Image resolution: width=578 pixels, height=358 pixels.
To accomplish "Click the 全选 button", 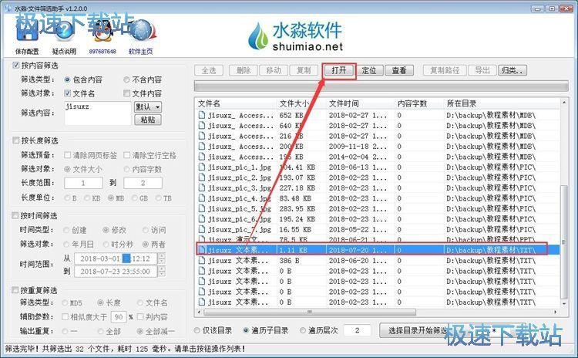I will point(209,70).
